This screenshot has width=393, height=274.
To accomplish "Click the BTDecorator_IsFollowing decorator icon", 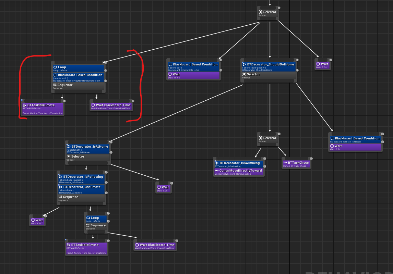I will pyautogui.click(x=60, y=177).
